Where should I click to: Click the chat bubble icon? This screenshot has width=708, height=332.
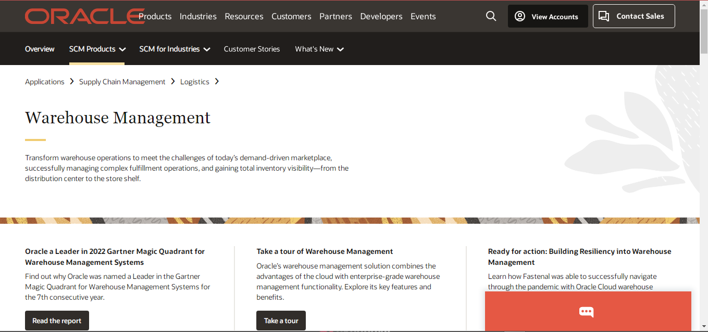(x=587, y=312)
